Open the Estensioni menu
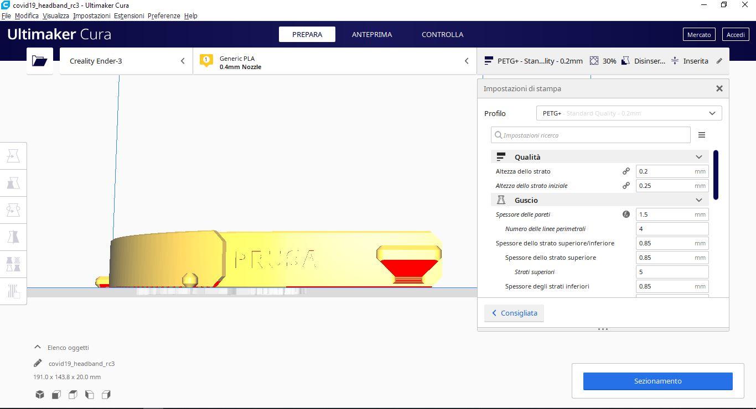This screenshot has width=756, height=409. click(x=129, y=15)
